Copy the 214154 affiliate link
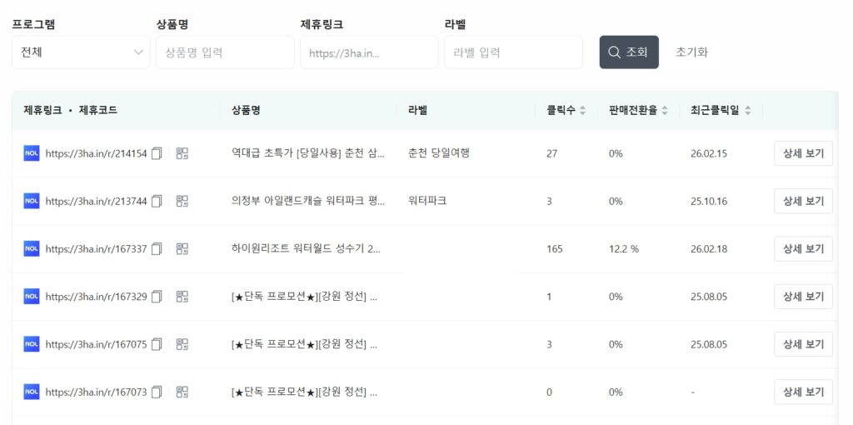The height and width of the screenshot is (425, 853). pyautogui.click(x=157, y=153)
